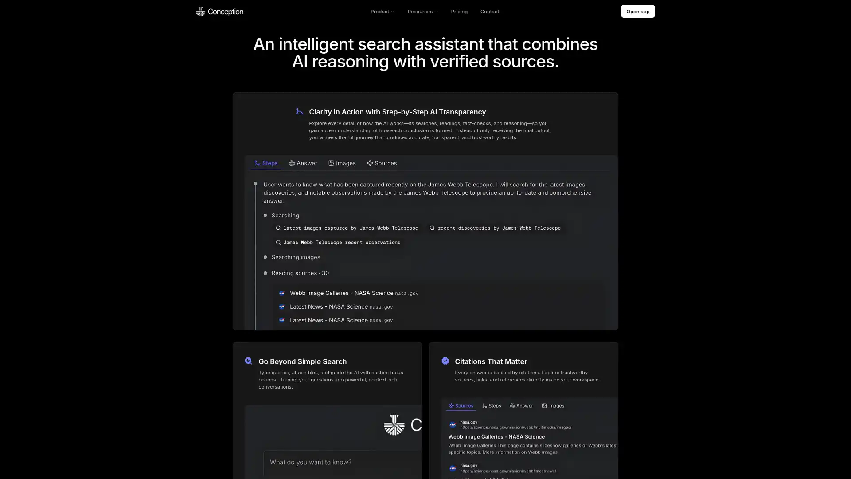Click 'Reading sources · 30' step
Viewport: 851px width, 479px height.
(300, 273)
